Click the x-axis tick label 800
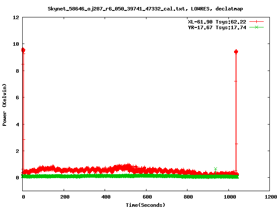 click(x=188, y=197)
